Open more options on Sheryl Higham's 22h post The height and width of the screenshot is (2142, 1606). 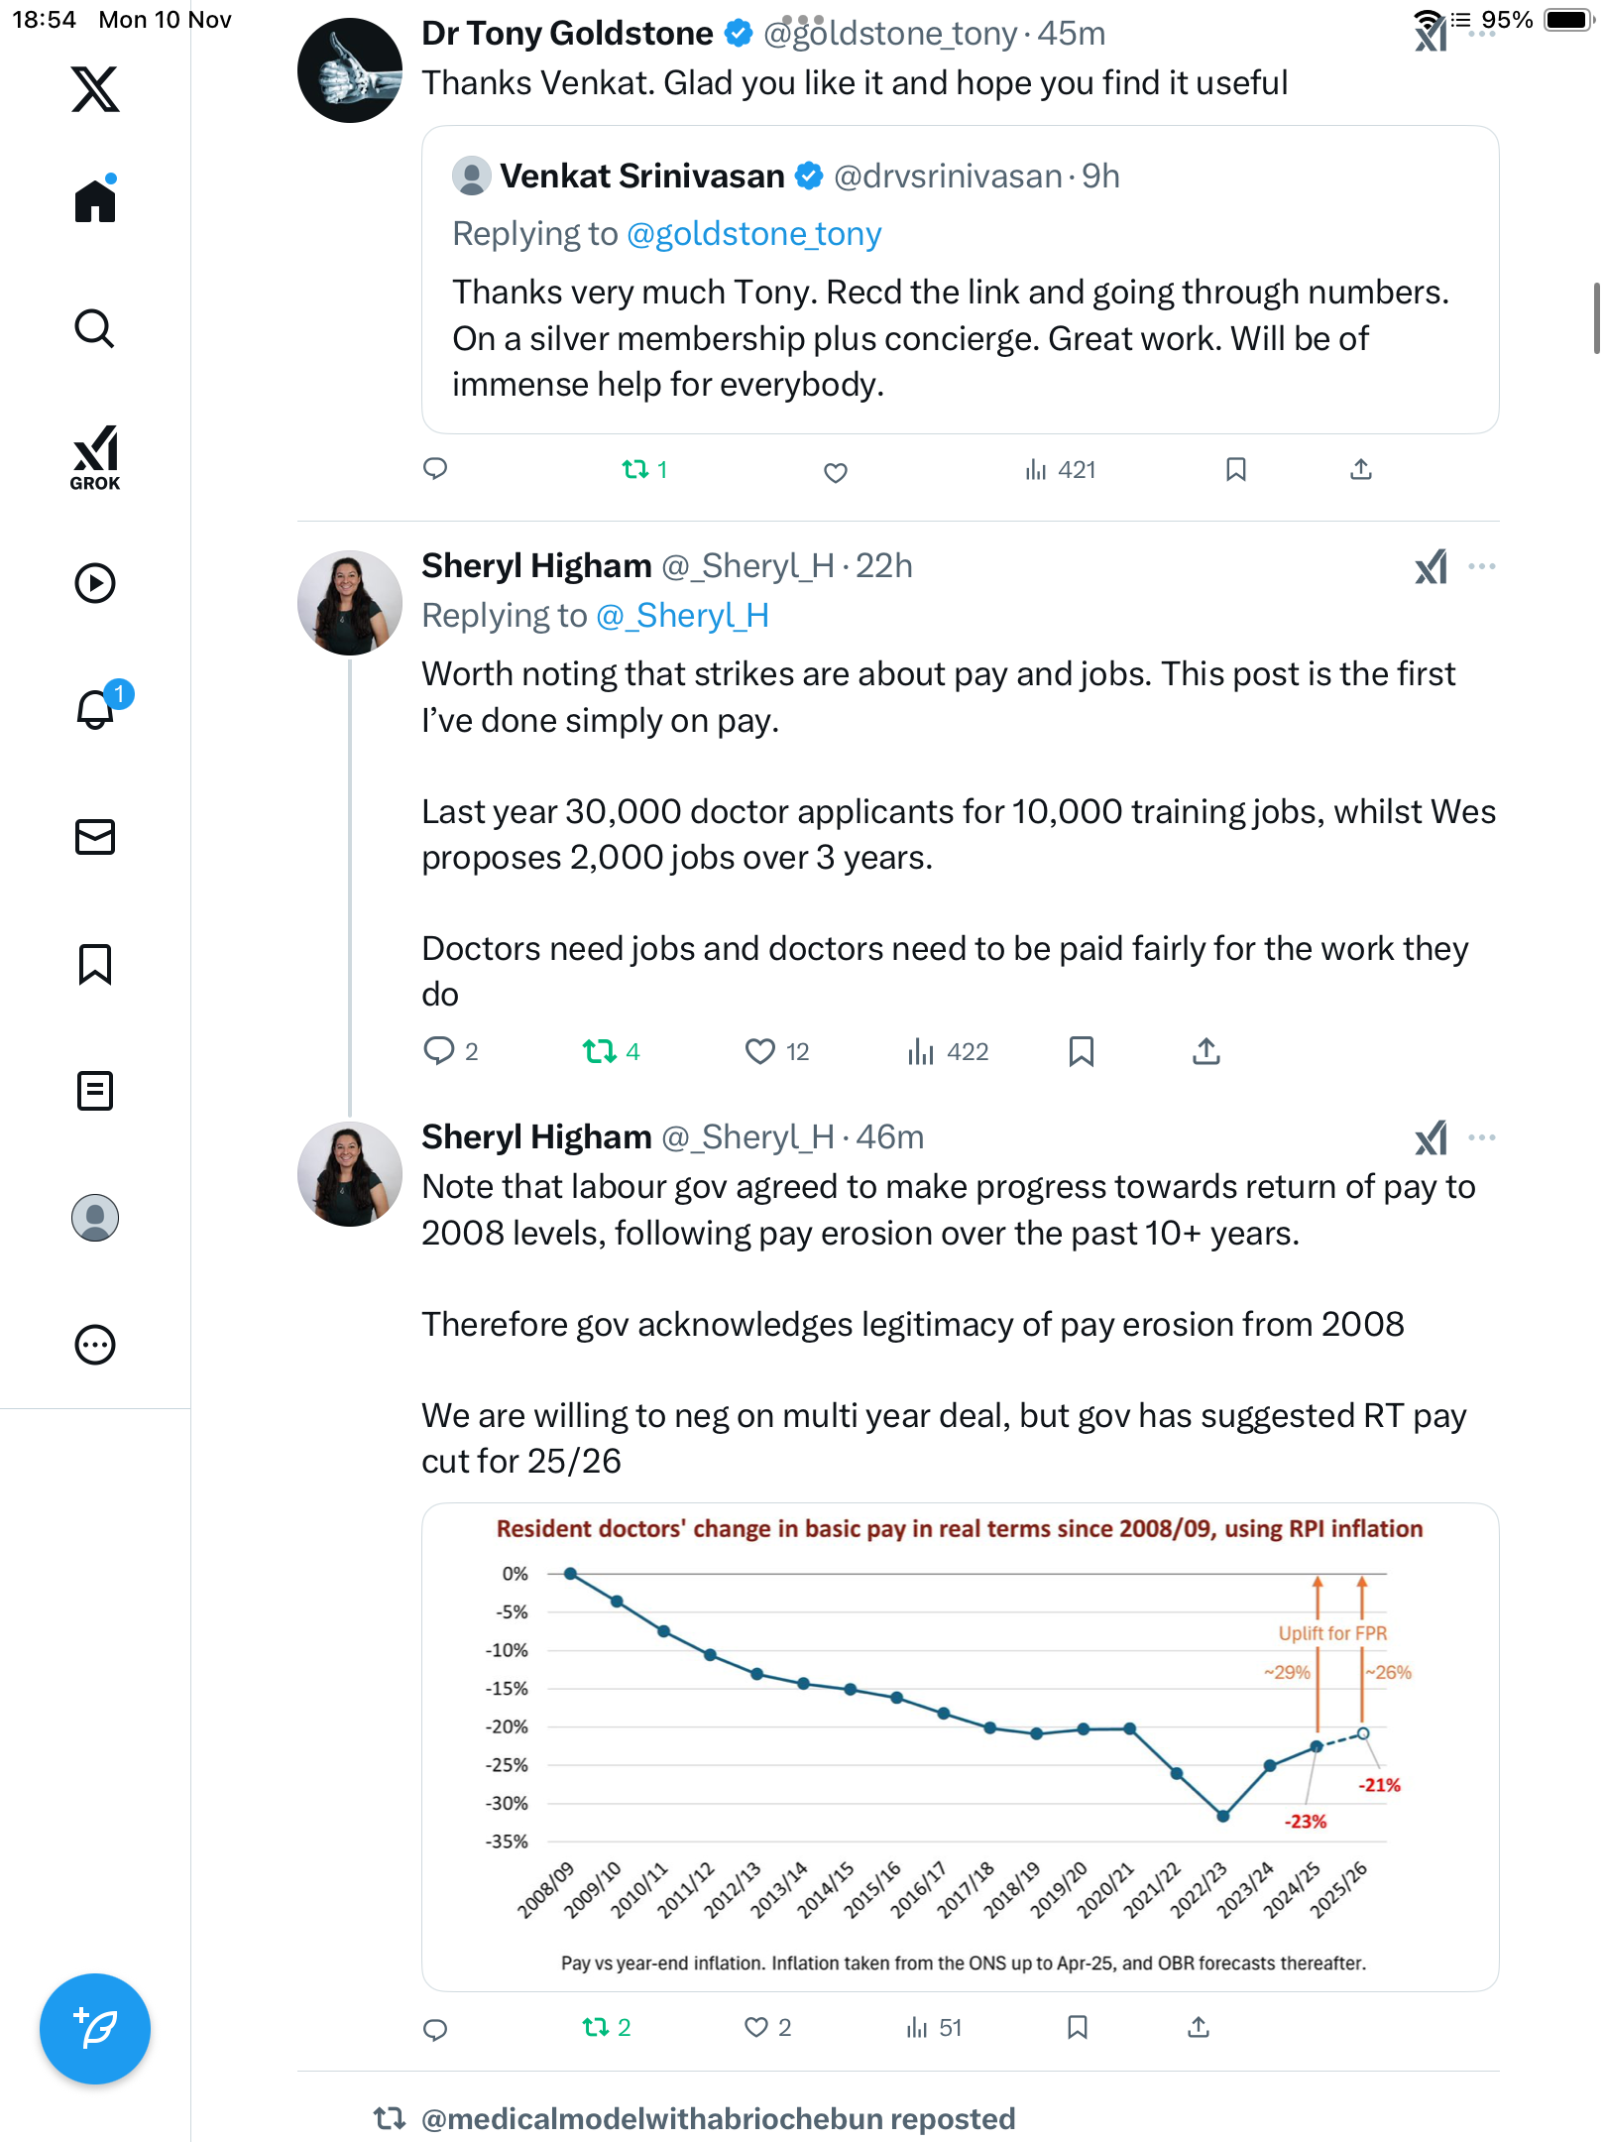click(x=1482, y=566)
